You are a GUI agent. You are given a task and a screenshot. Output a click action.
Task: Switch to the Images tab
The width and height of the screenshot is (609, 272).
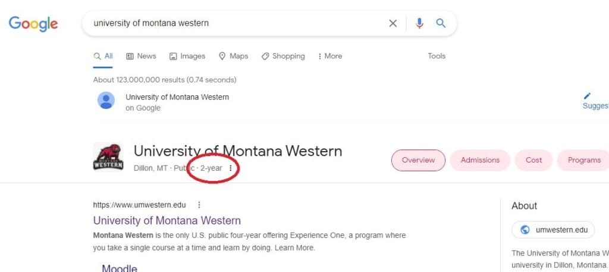click(x=187, y=56)
